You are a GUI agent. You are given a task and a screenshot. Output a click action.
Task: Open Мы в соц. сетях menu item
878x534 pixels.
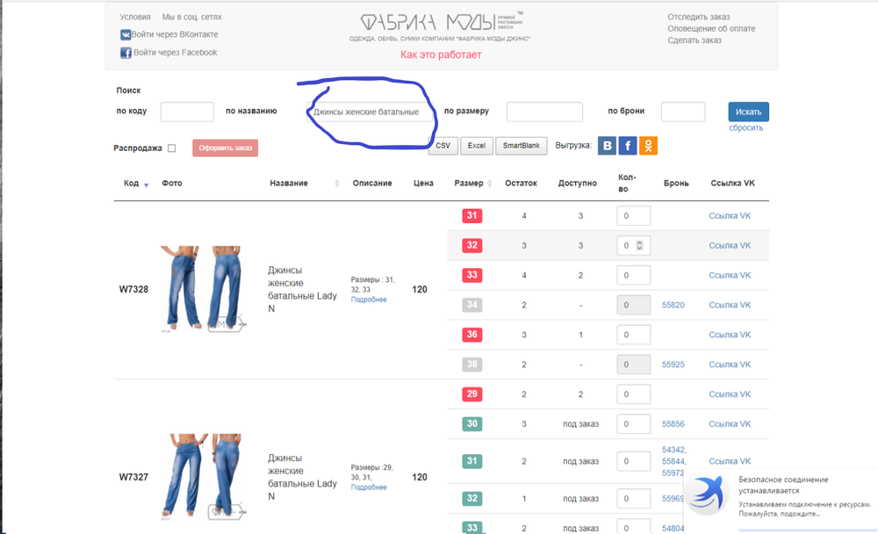tap(192, 17)
